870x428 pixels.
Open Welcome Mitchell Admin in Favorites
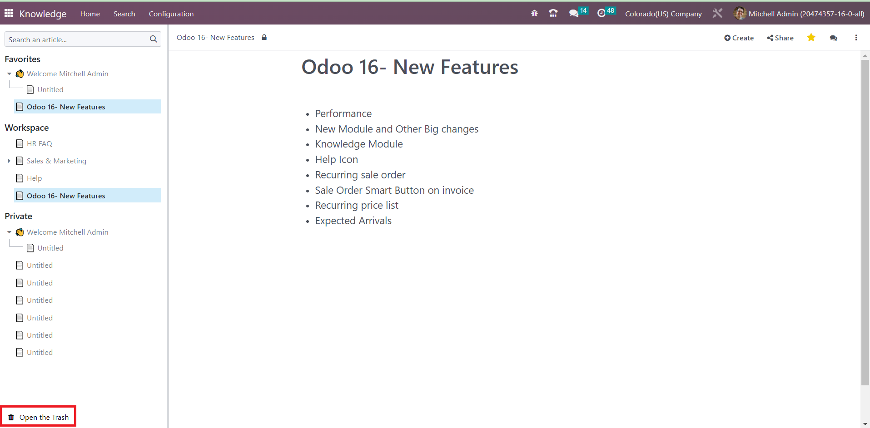tap(67, 74)
